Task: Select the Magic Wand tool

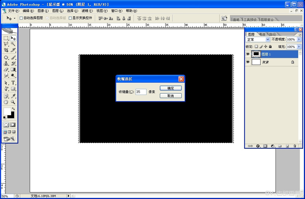Action: [13, 44]
